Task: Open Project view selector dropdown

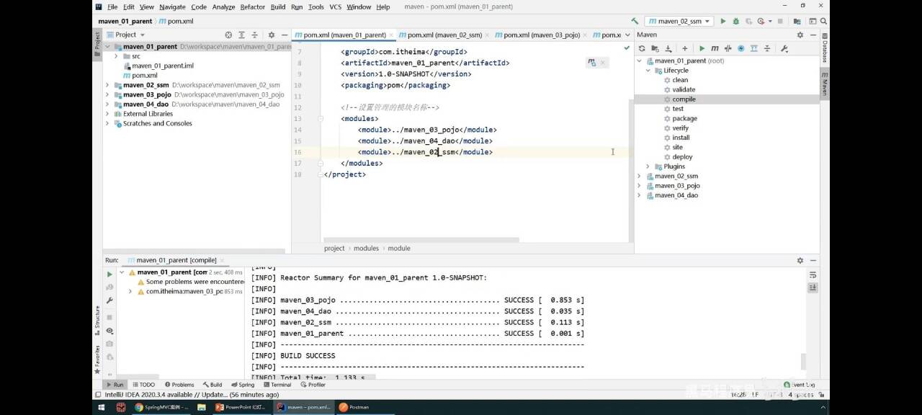Action: pos(125,35)
